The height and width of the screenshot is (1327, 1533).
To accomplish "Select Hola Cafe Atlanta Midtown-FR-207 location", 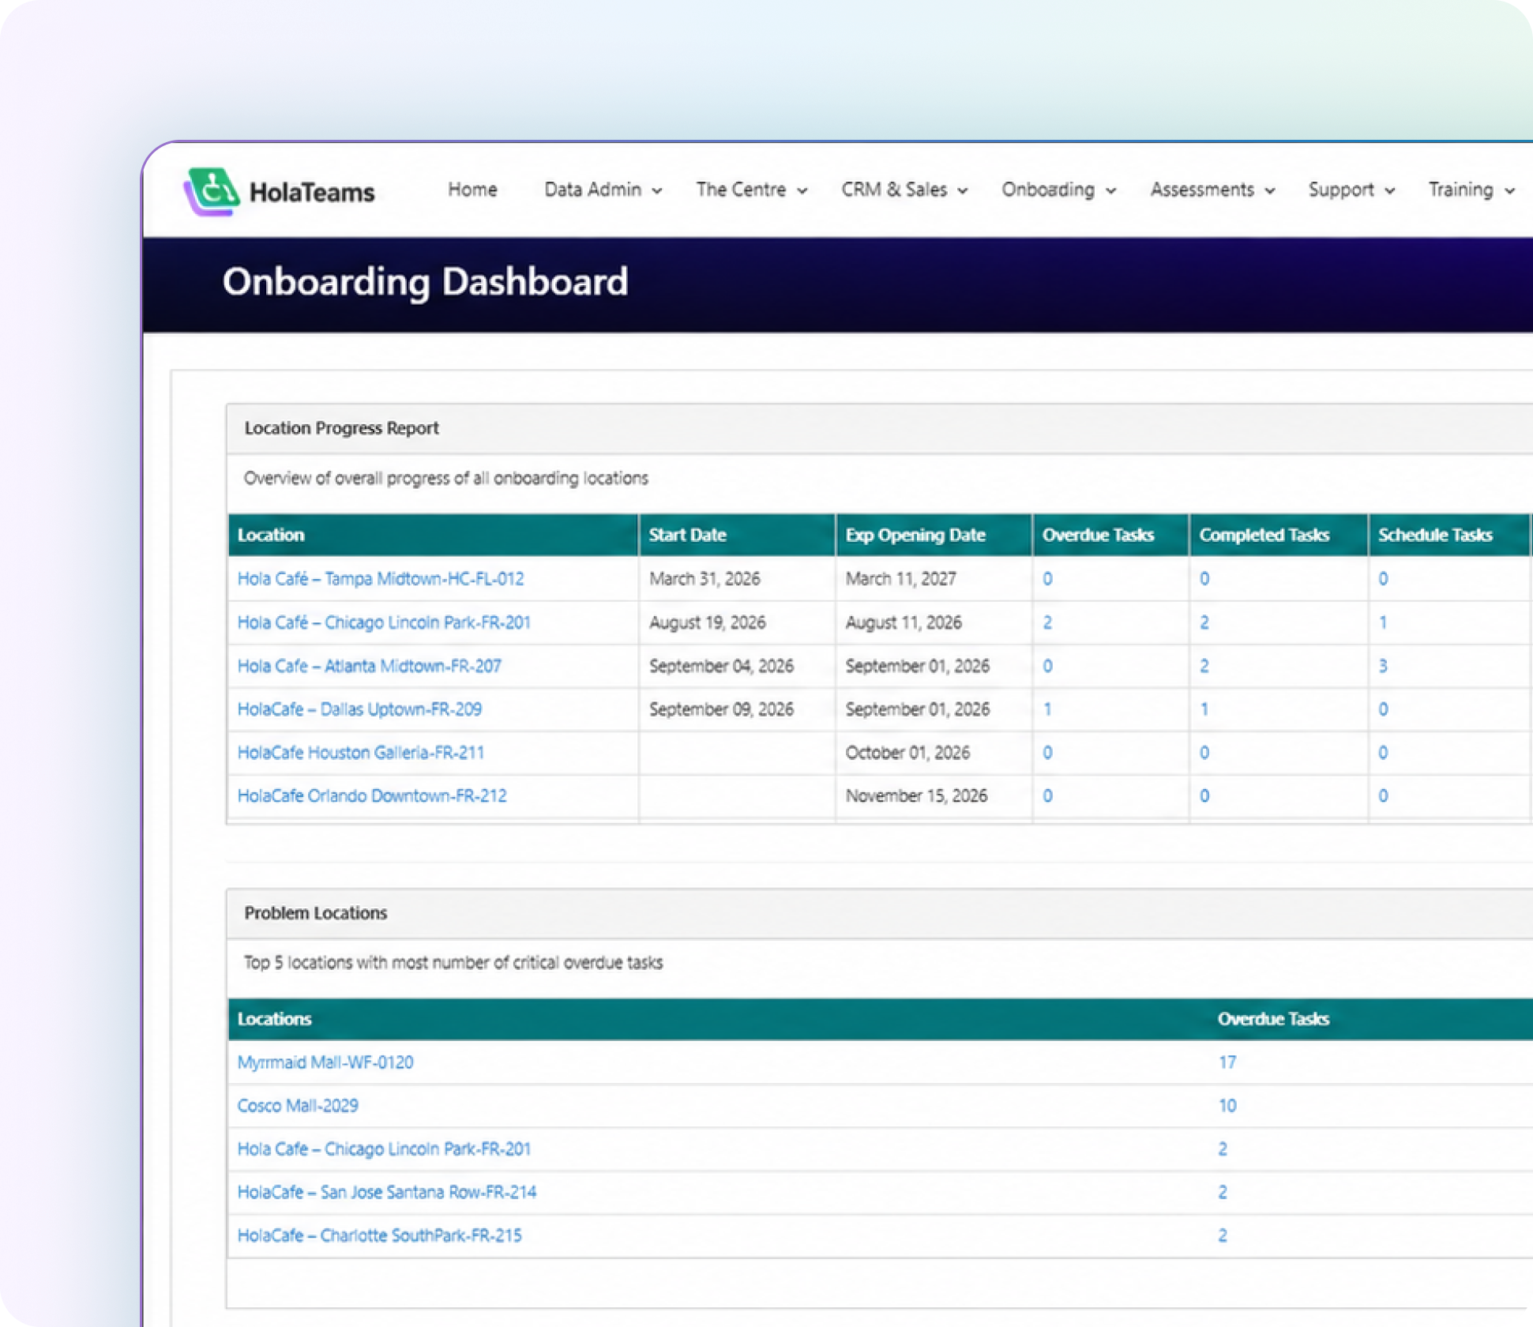I will (369, 665).
